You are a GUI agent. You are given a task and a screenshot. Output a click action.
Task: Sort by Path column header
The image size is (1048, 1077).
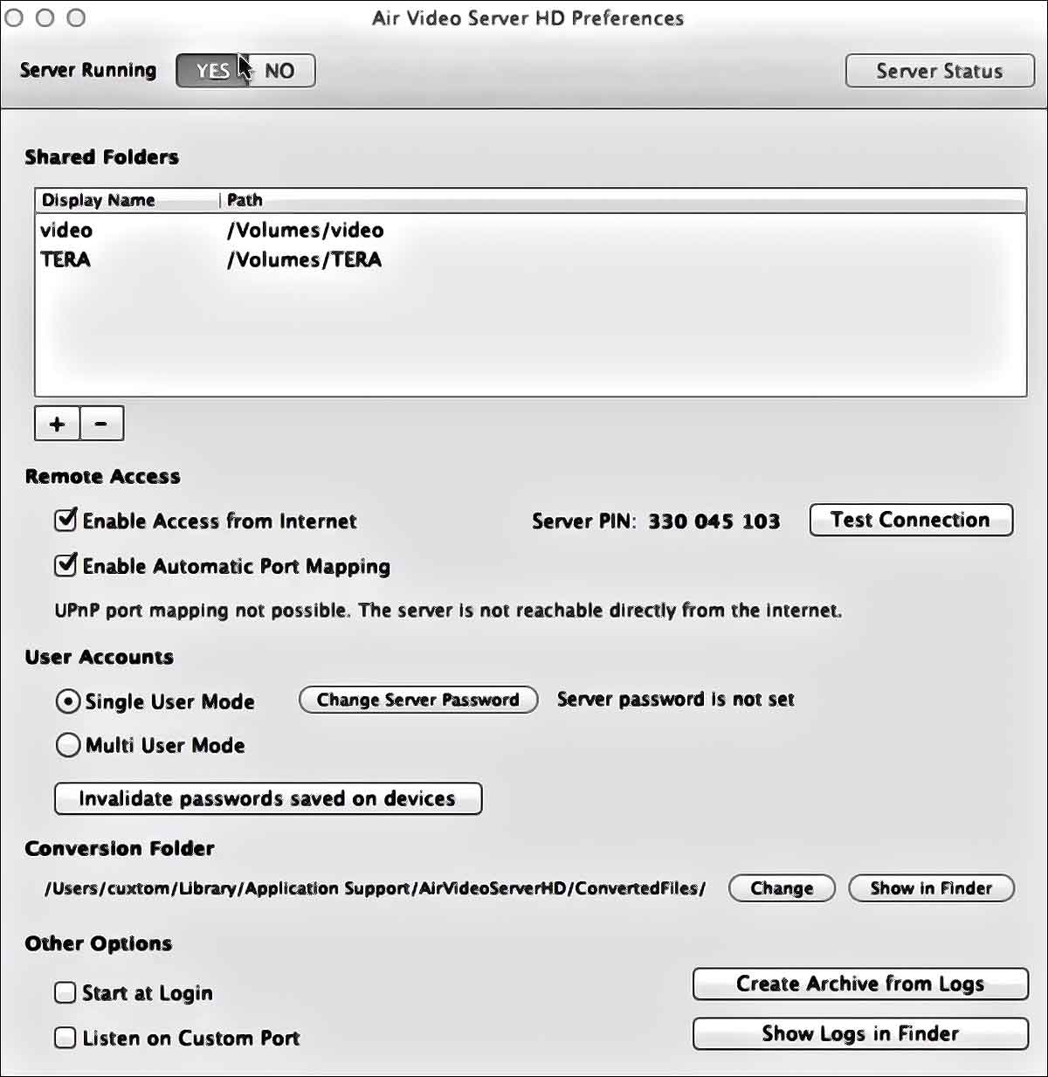(623, 200)
